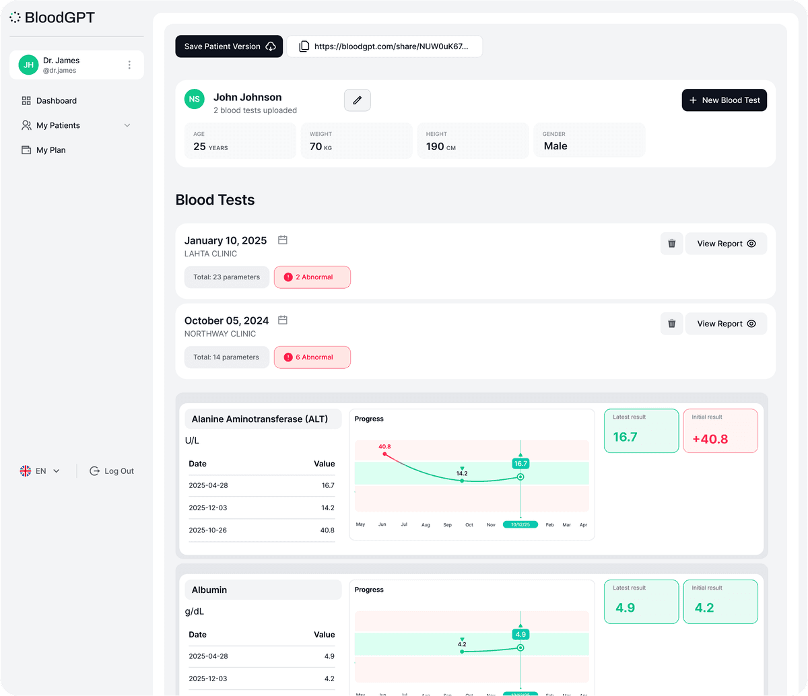Select ALT row with value 16.7
Viewport: 808px width, 696px height.
[x=261, y=485]
